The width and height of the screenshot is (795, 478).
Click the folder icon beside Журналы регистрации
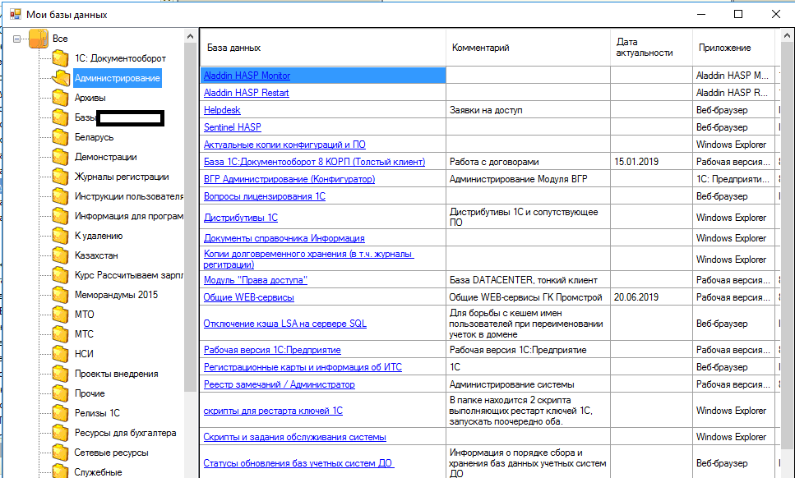tap(60, 177)
